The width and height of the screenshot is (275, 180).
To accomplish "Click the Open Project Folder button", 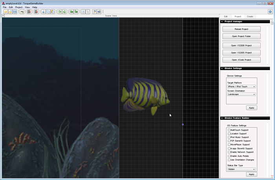I will 242,36.
